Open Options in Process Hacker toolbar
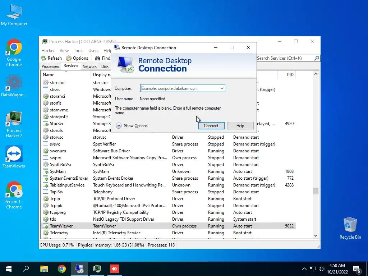This screenshot has width=368, height=276. click(x=77, y=58)
